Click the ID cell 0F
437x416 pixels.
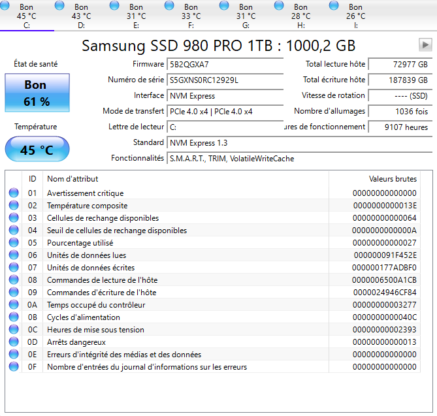(32, 367)
